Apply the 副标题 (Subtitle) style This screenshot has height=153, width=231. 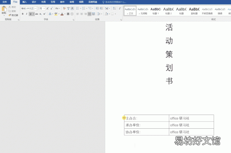pos(194,11)
